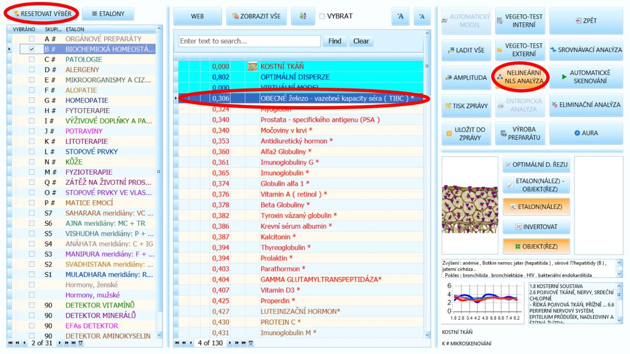Viewport: 630px width, 354px height.
Task: Click the Clear search button
Action: (361, 41)
